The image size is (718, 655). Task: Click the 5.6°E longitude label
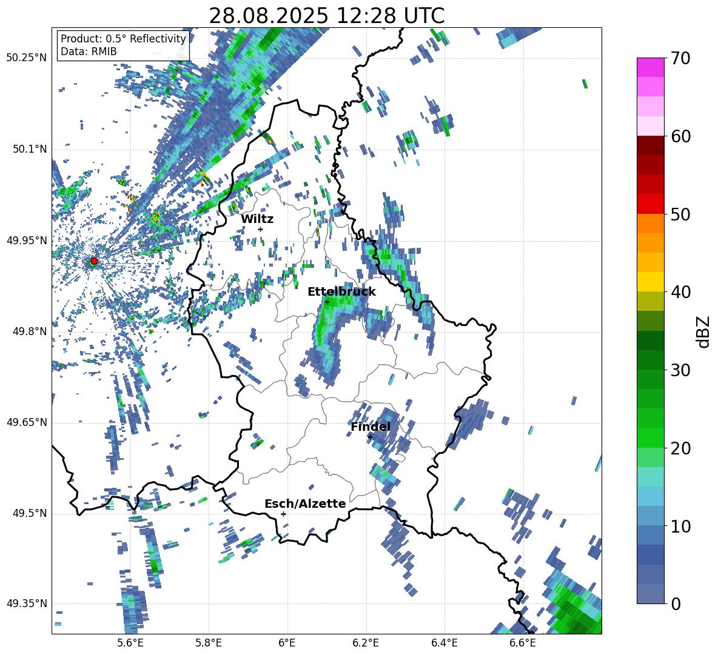(130, 643)
